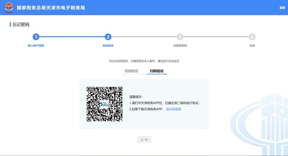The height and width of the screenshot is (156, 288).
Task: Click the 完成 step label
Action: pyautogui.click(x=252, y=46)
